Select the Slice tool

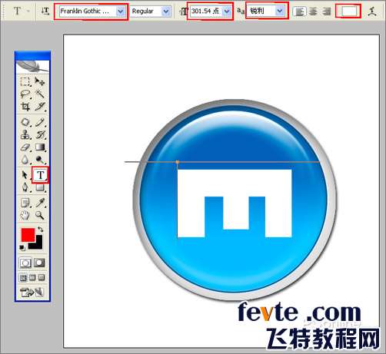(40, 106)
